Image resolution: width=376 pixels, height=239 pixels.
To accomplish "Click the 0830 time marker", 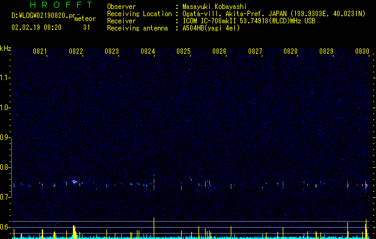I will (362, 51).
